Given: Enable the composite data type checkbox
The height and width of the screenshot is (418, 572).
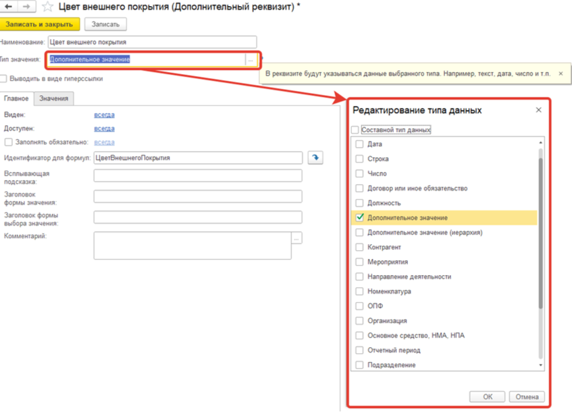Looking at the screenshot, I should click(x=355, y=129).
